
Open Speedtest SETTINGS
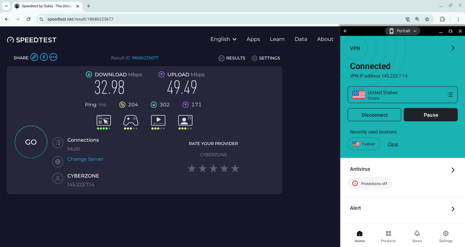[x=266, y=58]
